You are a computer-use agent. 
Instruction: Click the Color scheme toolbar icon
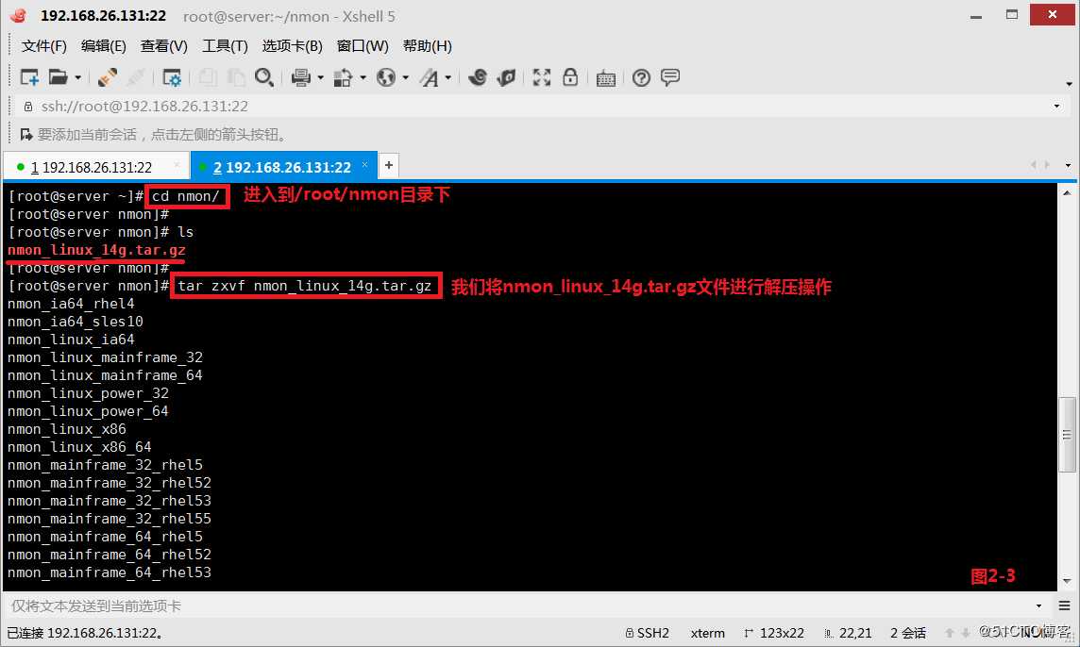343,77
